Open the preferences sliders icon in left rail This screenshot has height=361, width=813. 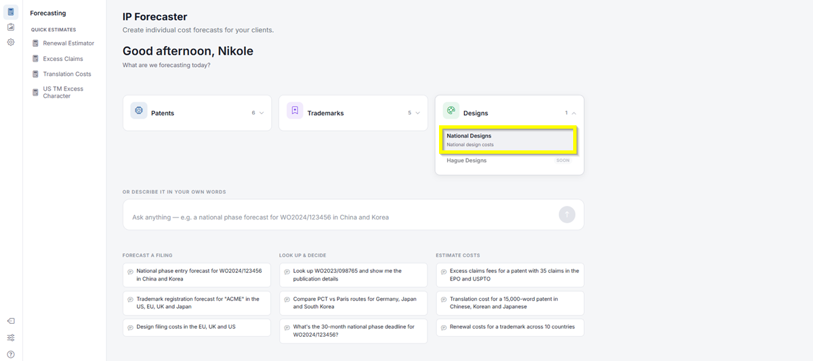pos(11,338)
